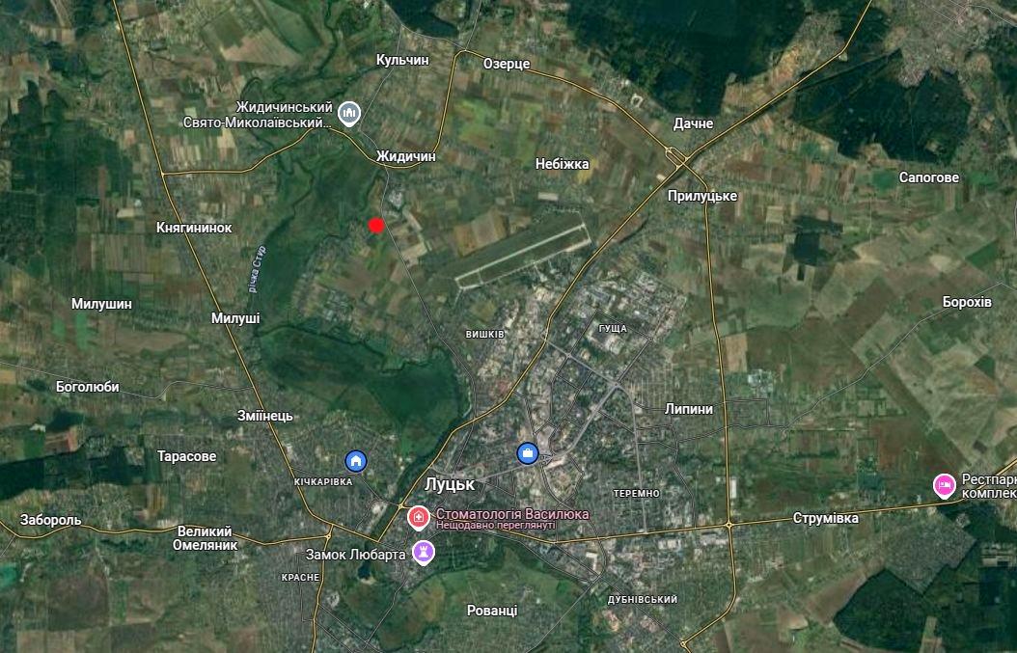Click the Борохів village label
Image resolution: width=1017 pixels, height=653 pixels.
point(967,302)
